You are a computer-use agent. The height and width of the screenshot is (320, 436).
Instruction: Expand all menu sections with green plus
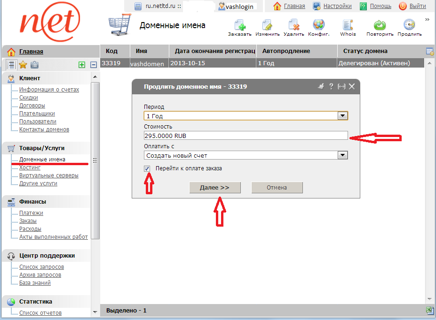[x=82, y=65]
